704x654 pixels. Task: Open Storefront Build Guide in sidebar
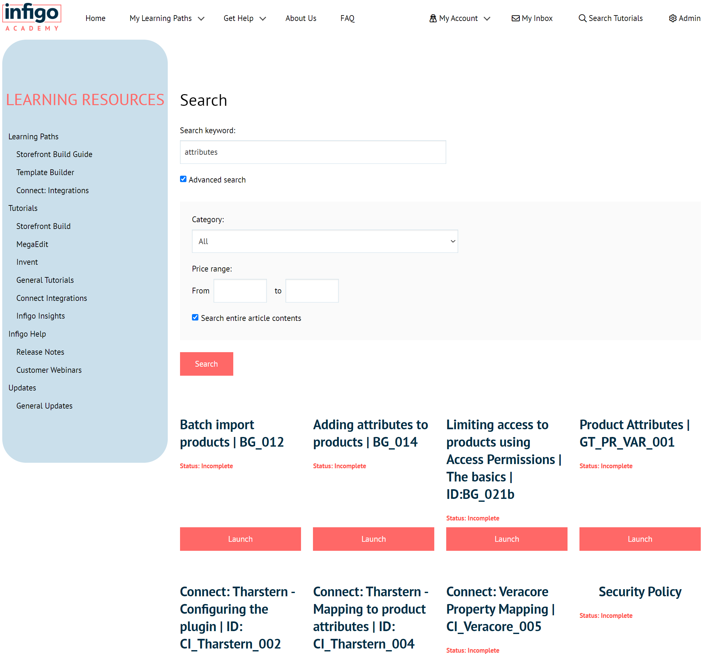[54, 154]
